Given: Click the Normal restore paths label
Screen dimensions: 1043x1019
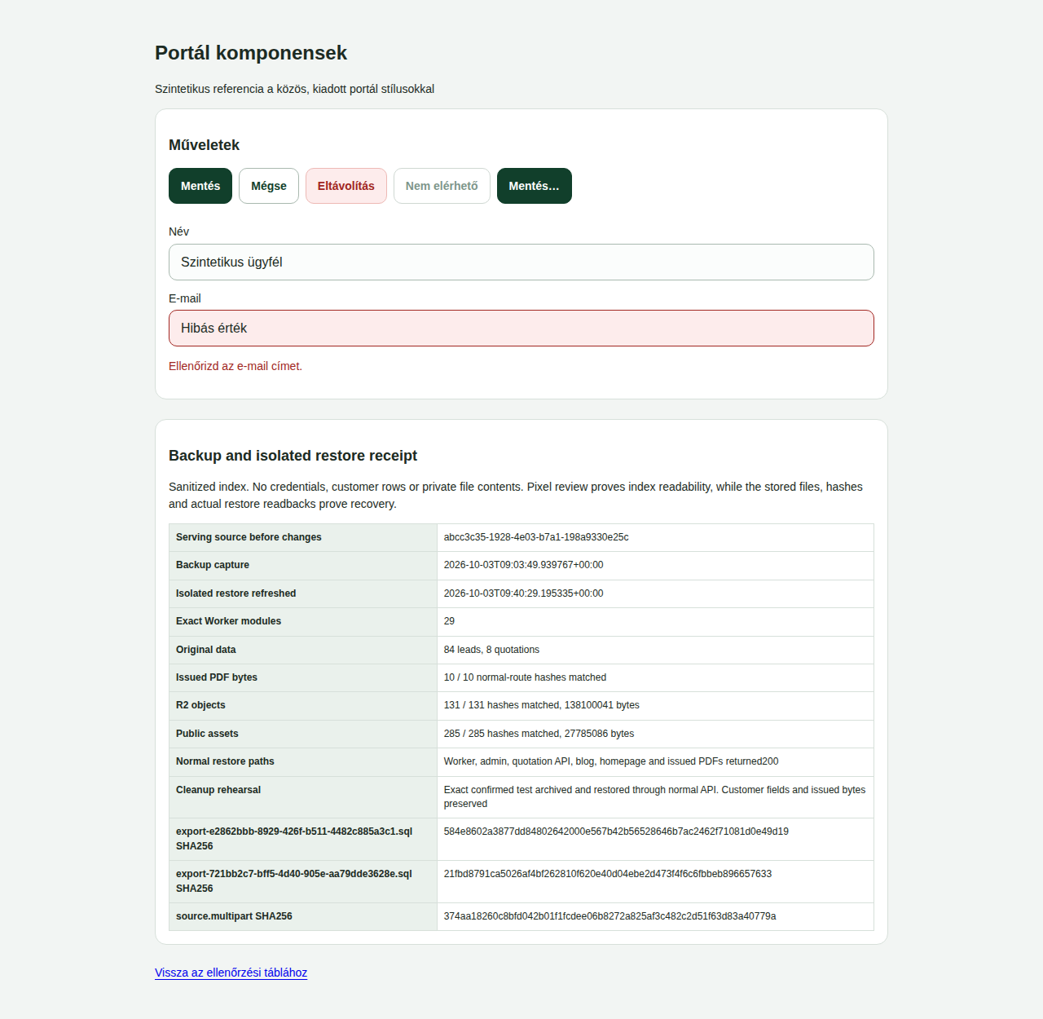Looking at the screenshot, I should coord(225,761).
